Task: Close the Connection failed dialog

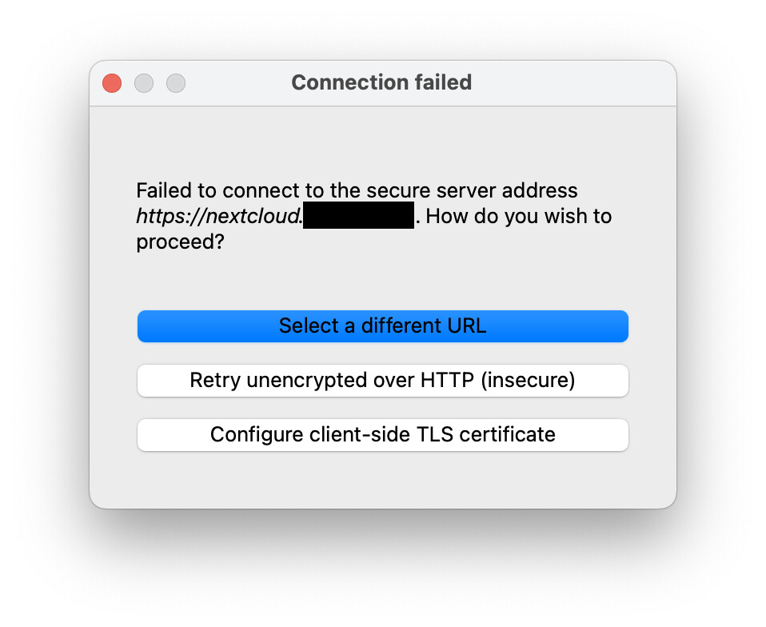Action: click(x=112, y=83)
